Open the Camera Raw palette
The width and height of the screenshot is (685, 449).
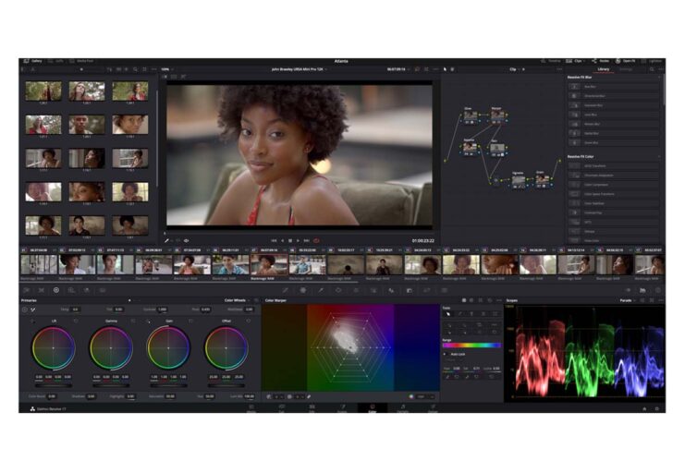click(27, 290)
